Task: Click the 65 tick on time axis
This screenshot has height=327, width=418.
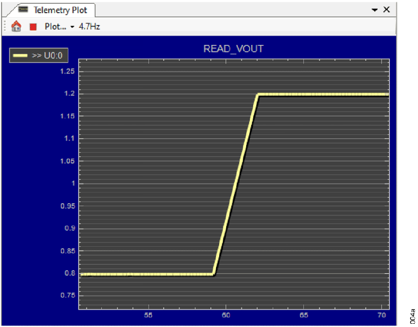Action: click(x=303, y=314)
